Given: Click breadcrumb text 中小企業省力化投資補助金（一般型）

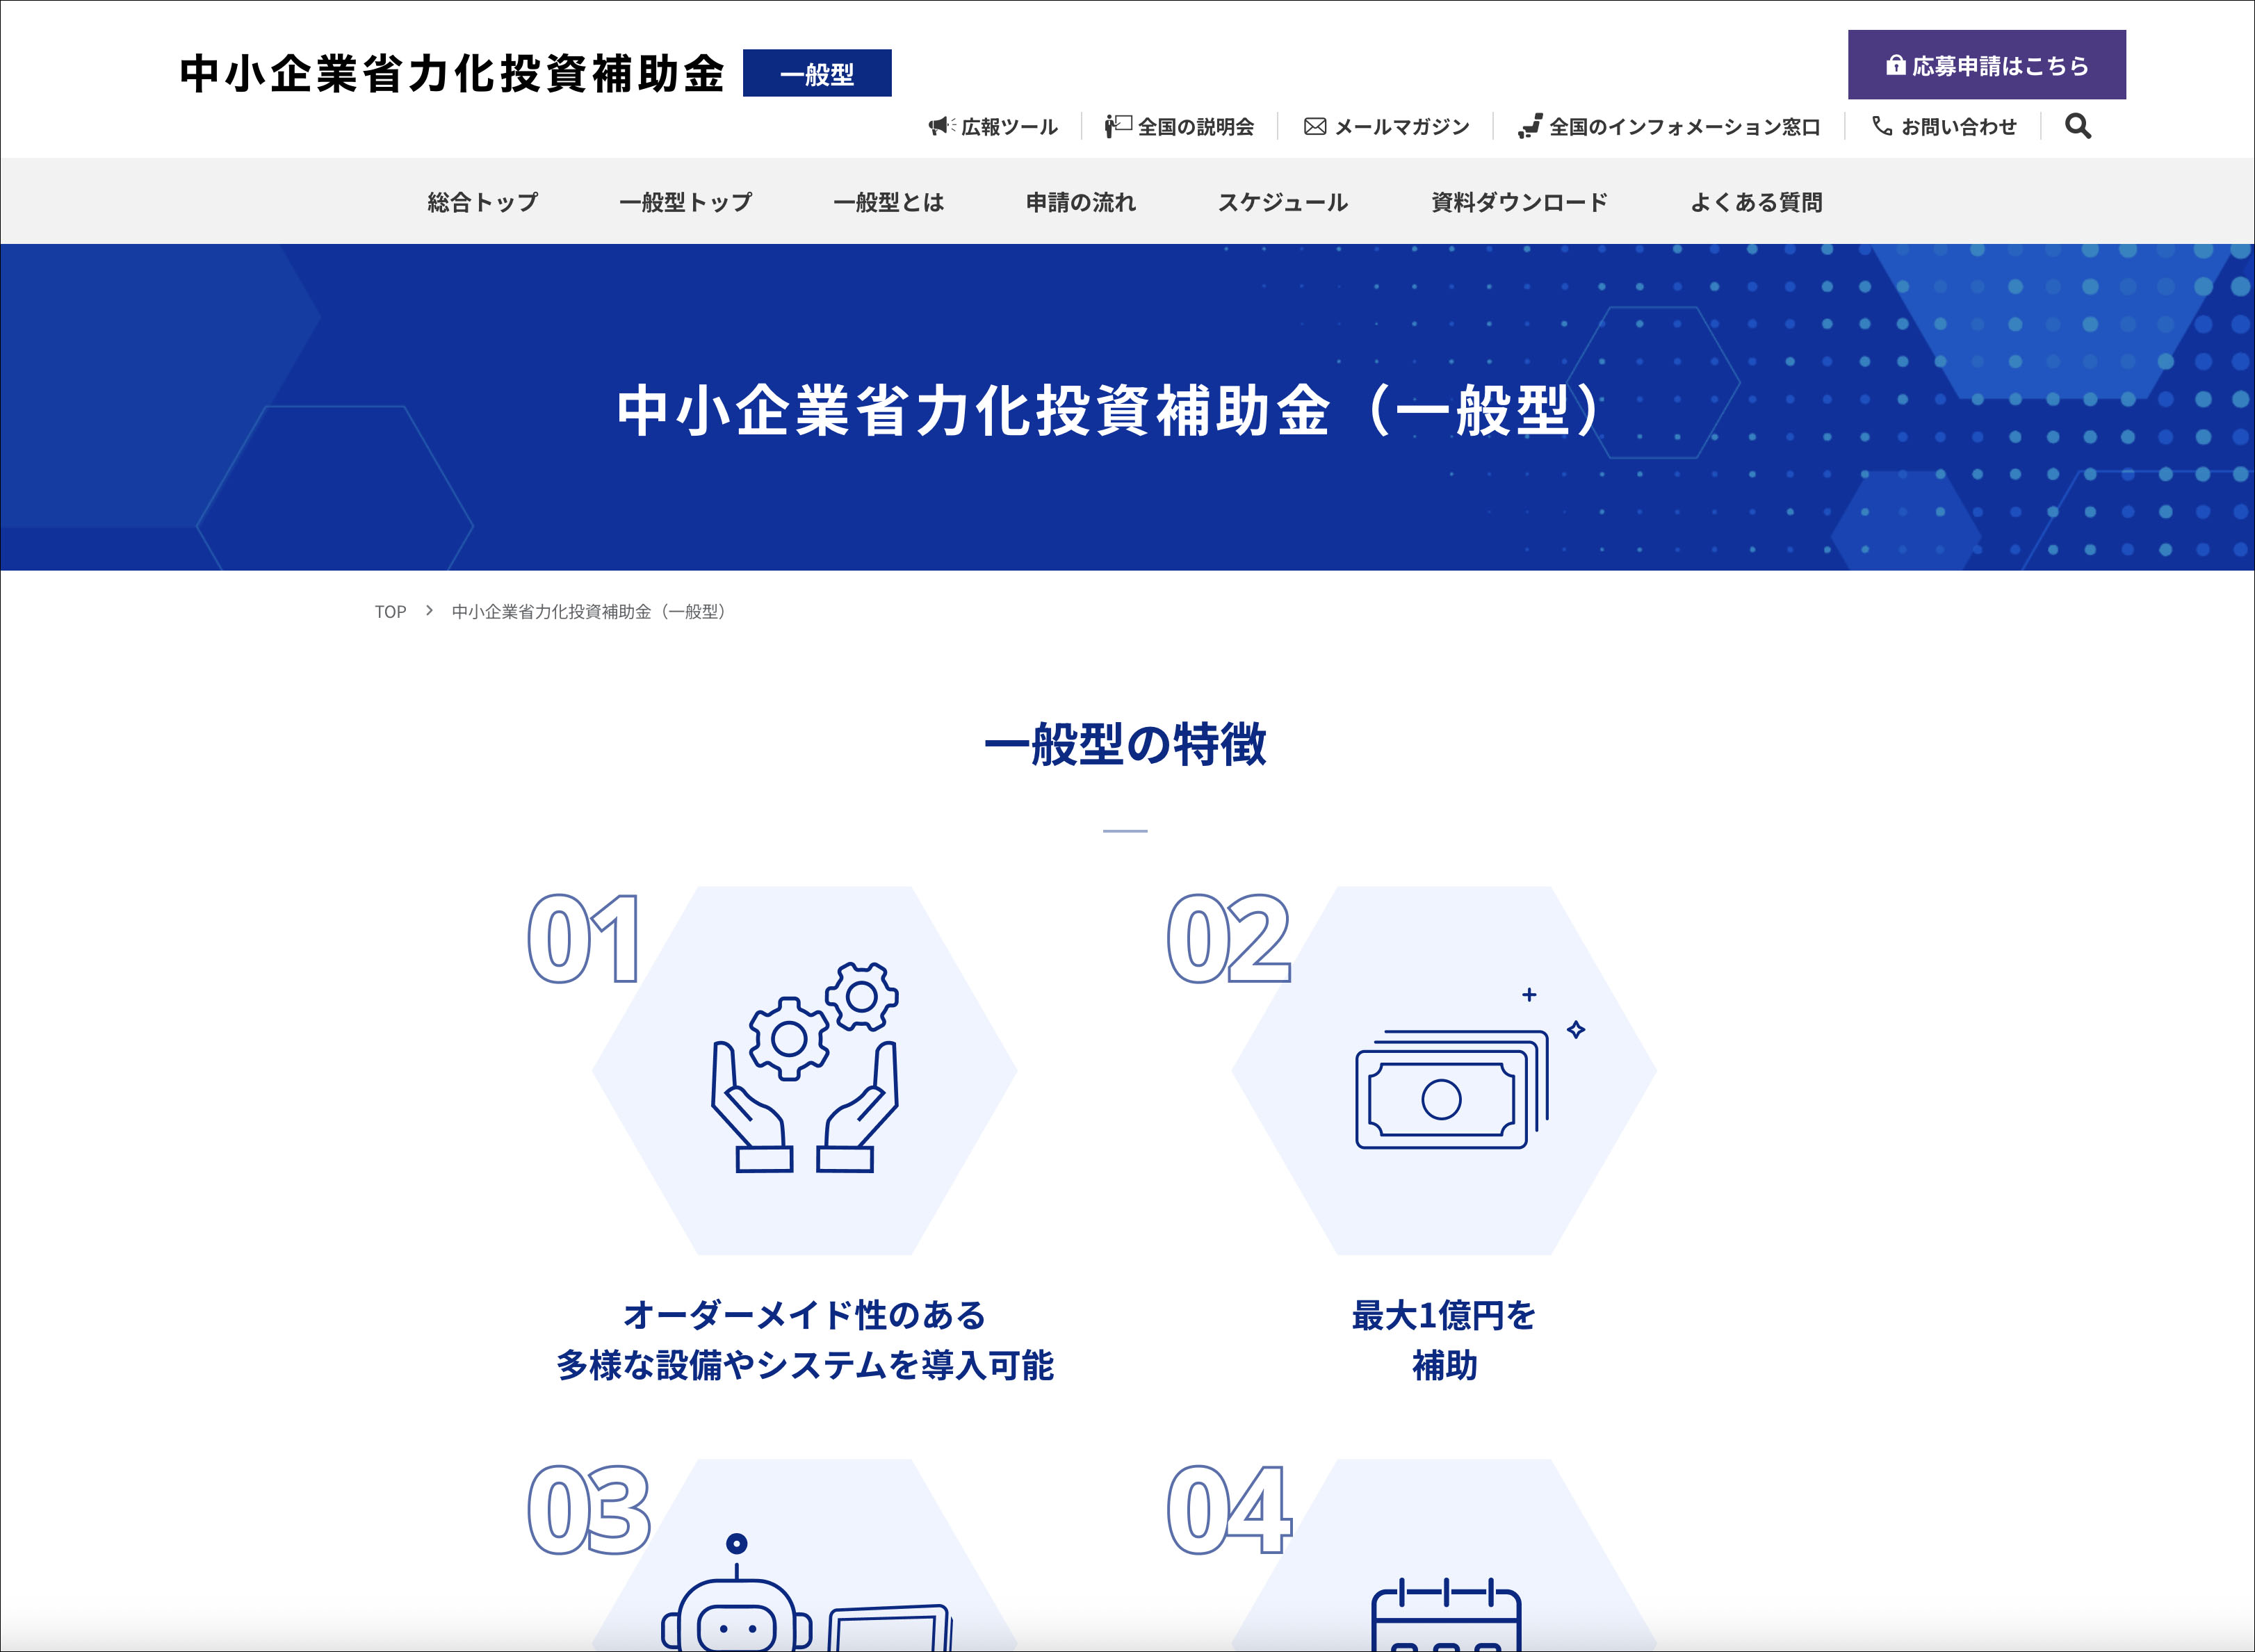Looking at the screenshot, I should pos(590,611).
